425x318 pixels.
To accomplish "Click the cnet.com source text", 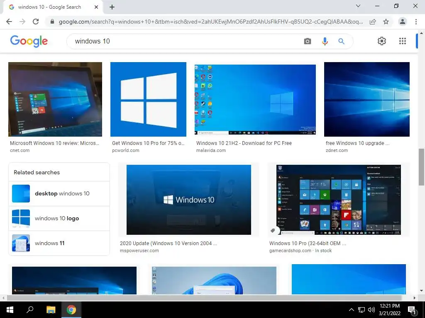I will click(20, 150).
